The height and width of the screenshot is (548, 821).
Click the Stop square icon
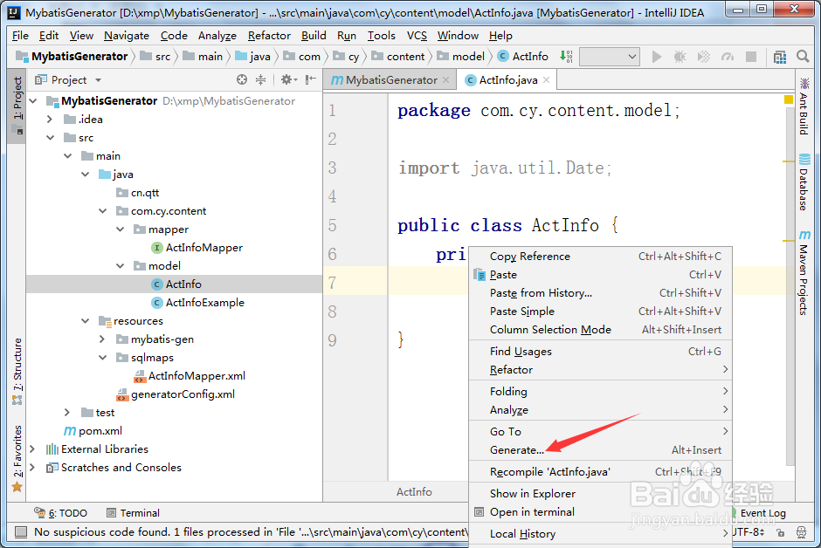pos(751,57)
